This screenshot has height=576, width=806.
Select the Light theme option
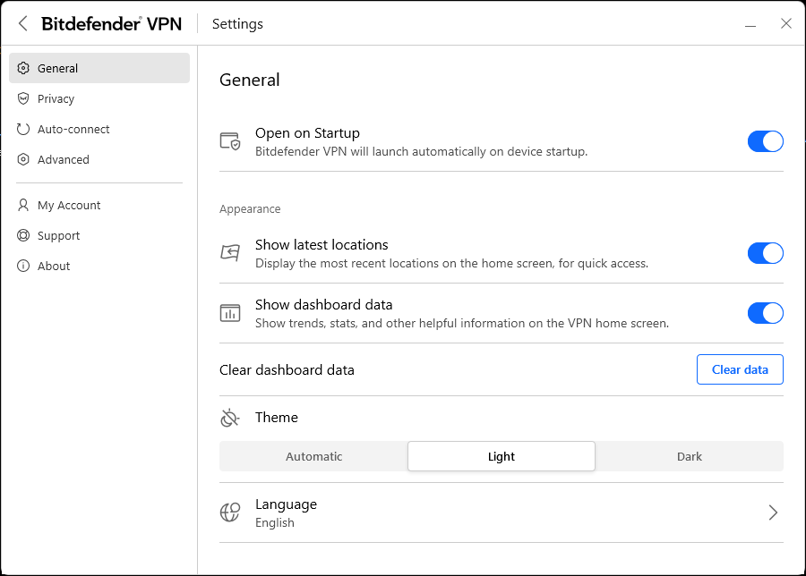(501, 456)
